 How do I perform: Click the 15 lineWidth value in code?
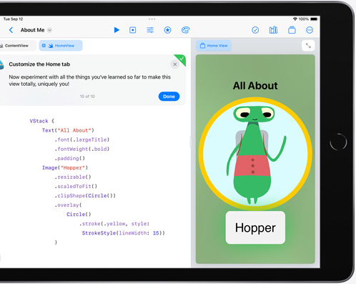(x=156, y=233)
